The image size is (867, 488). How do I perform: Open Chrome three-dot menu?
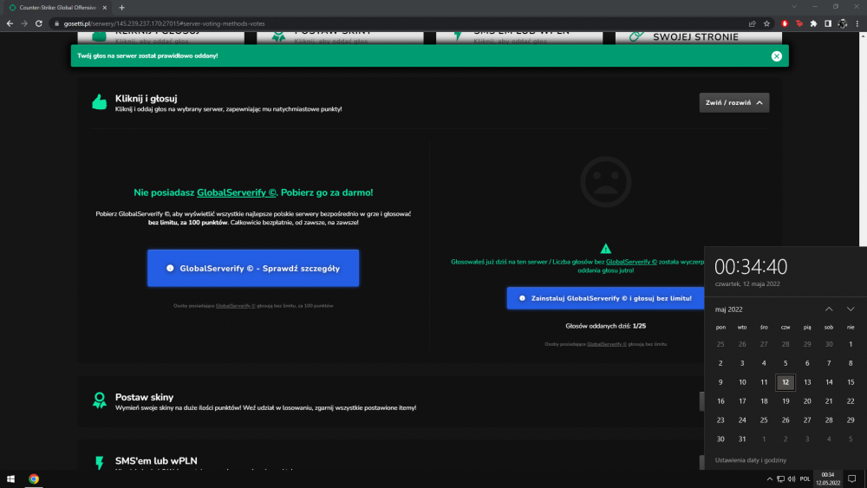click(x=857, y=23)
